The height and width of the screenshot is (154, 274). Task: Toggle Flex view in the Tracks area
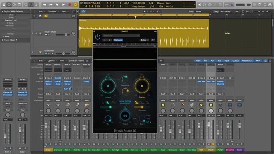point(77,12)
